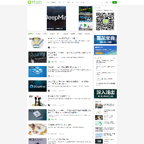Screen dimensions: 144x144
Task: Open the Security article thumbnail
Action: coord(38,57)
